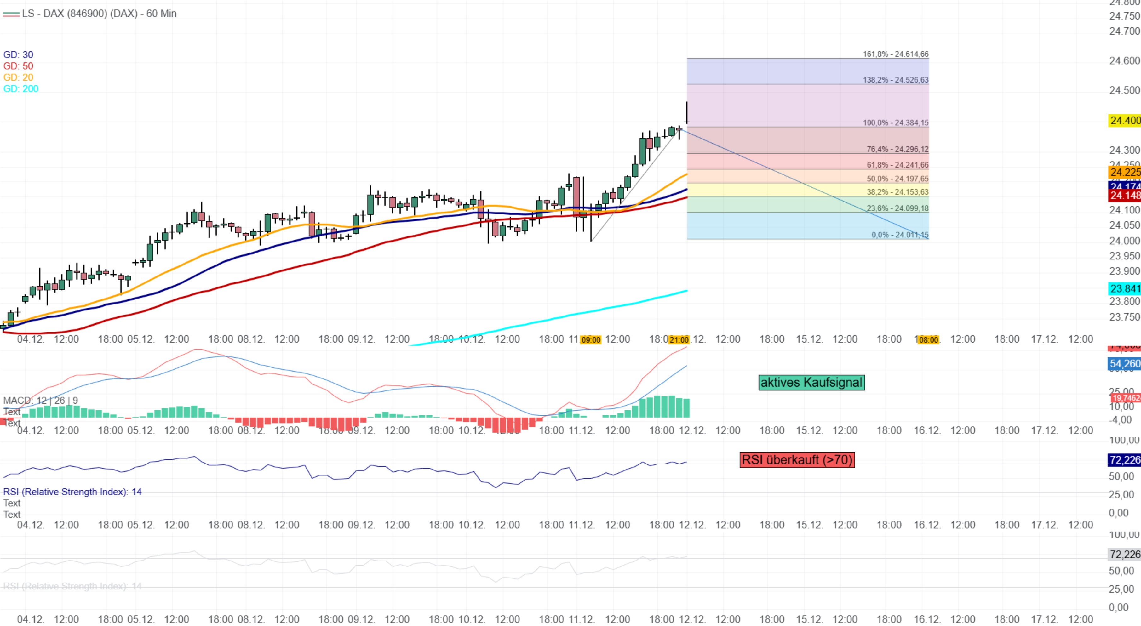Open the MACD: 12 | 26 | 9 indicator label
Image resolution: width=1141 pixels, height=626 pixels.
point(40,401)
